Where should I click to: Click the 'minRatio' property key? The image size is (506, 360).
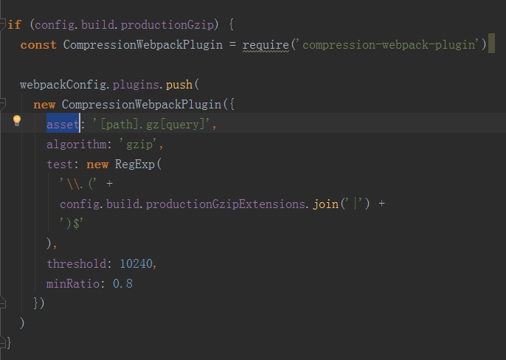[x=73, y=284]
